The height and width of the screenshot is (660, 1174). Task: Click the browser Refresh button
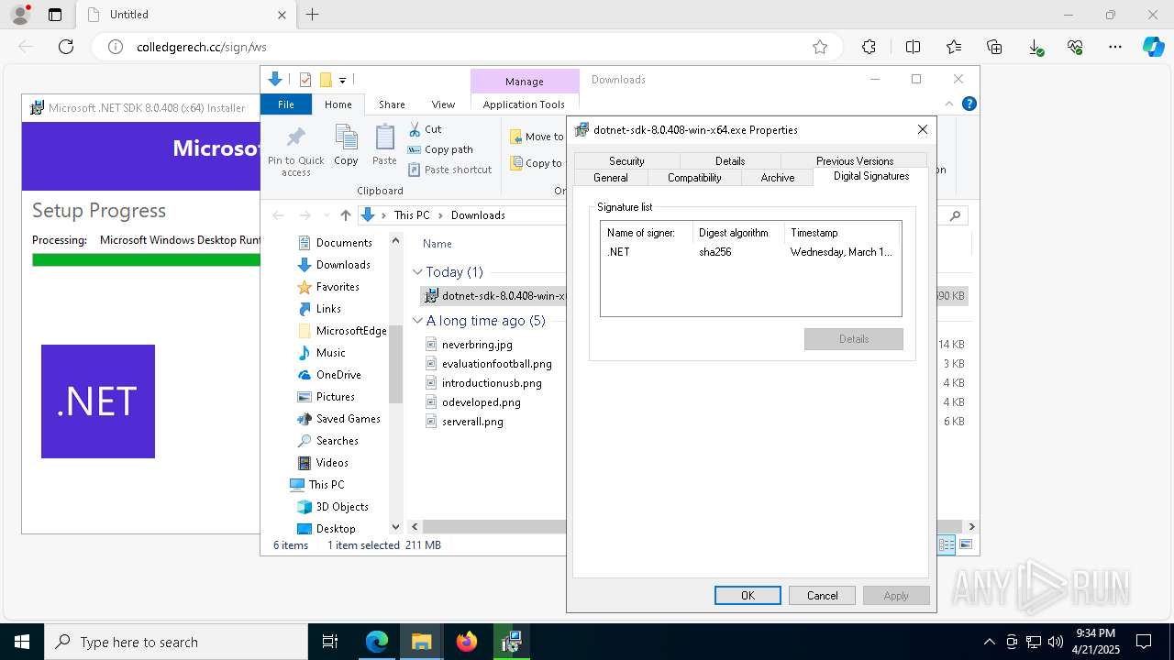66,47
